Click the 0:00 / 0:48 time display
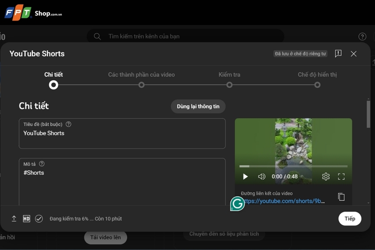Screen dimensions: 375x250 click(x=285, y=176)
